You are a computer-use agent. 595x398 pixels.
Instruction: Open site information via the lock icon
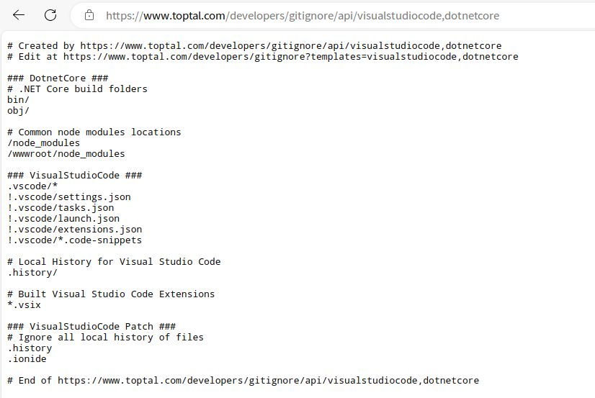pos(89,15)
